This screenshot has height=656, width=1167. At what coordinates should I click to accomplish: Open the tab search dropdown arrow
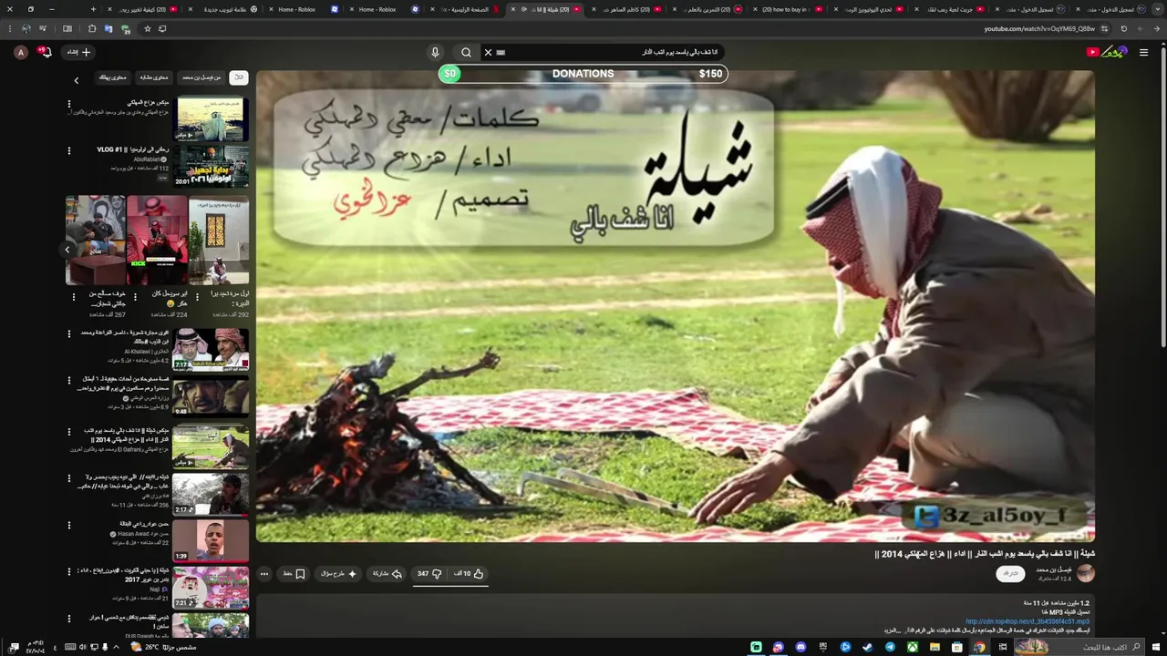click(x=1156, y=9)
